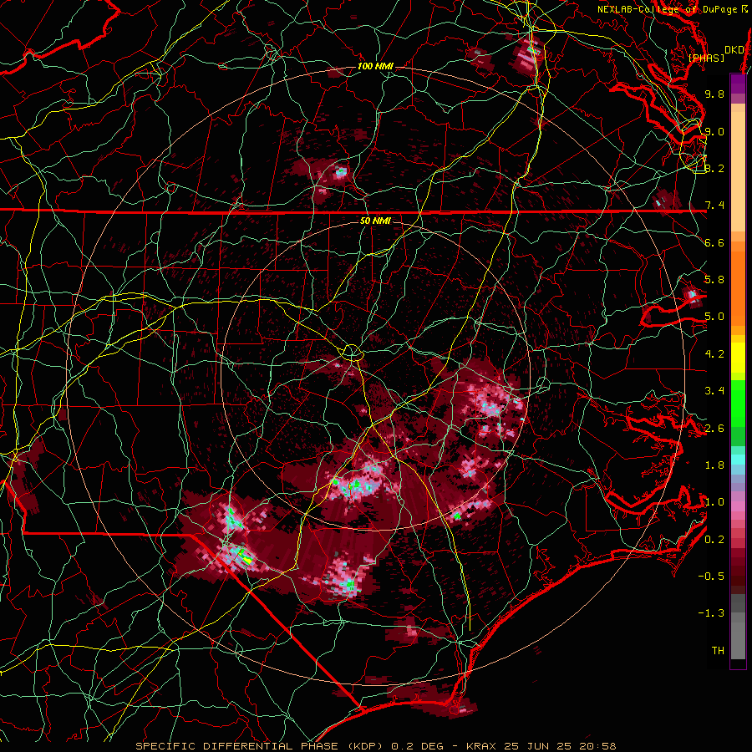Click the 1.8 value on the color scale

(x=714, y=465)
